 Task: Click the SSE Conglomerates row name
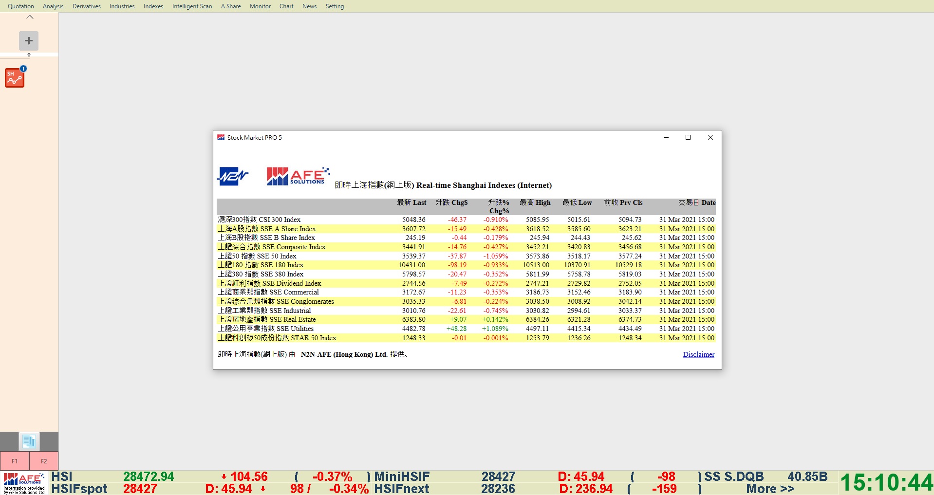point(276,301)
